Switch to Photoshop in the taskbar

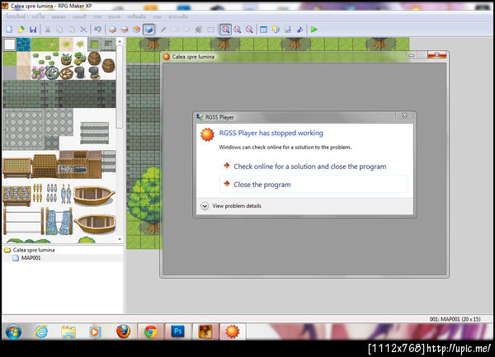pyautogui.click(x=177, y=331)
